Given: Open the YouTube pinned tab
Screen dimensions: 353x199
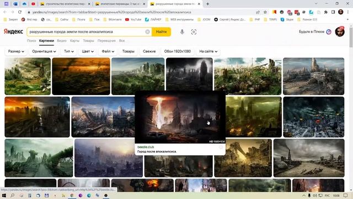Looking at the screenshot, I should tap(33, 4).
